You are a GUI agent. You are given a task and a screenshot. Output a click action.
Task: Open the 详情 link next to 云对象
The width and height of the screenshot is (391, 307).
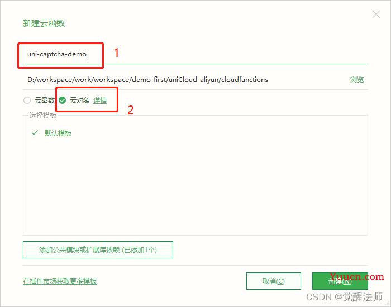100,100
